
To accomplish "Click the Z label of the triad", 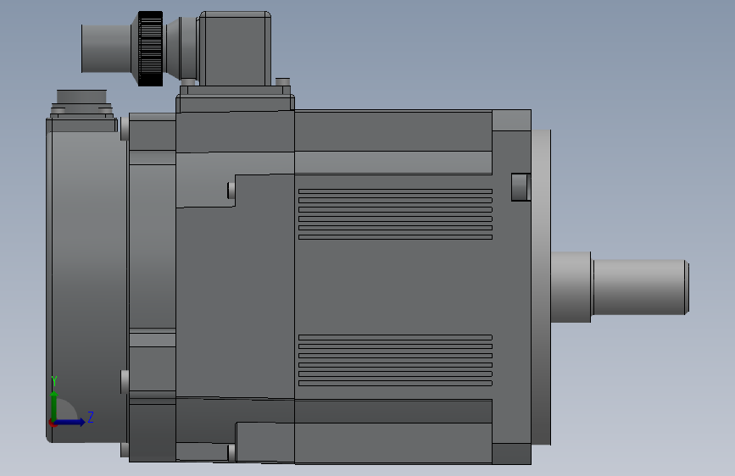I will 91,417.
